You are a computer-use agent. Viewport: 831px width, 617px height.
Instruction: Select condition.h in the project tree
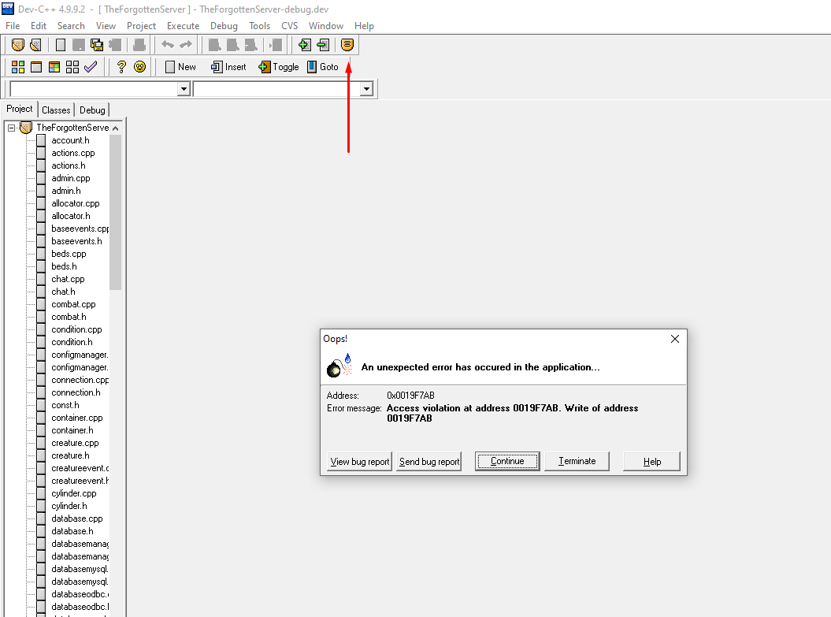(x=72, y=342)
